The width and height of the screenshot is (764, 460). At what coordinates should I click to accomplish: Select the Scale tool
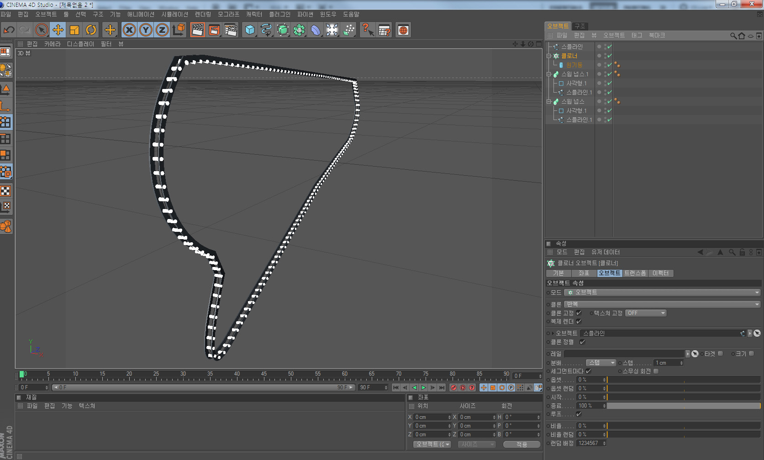coord(74,30)
